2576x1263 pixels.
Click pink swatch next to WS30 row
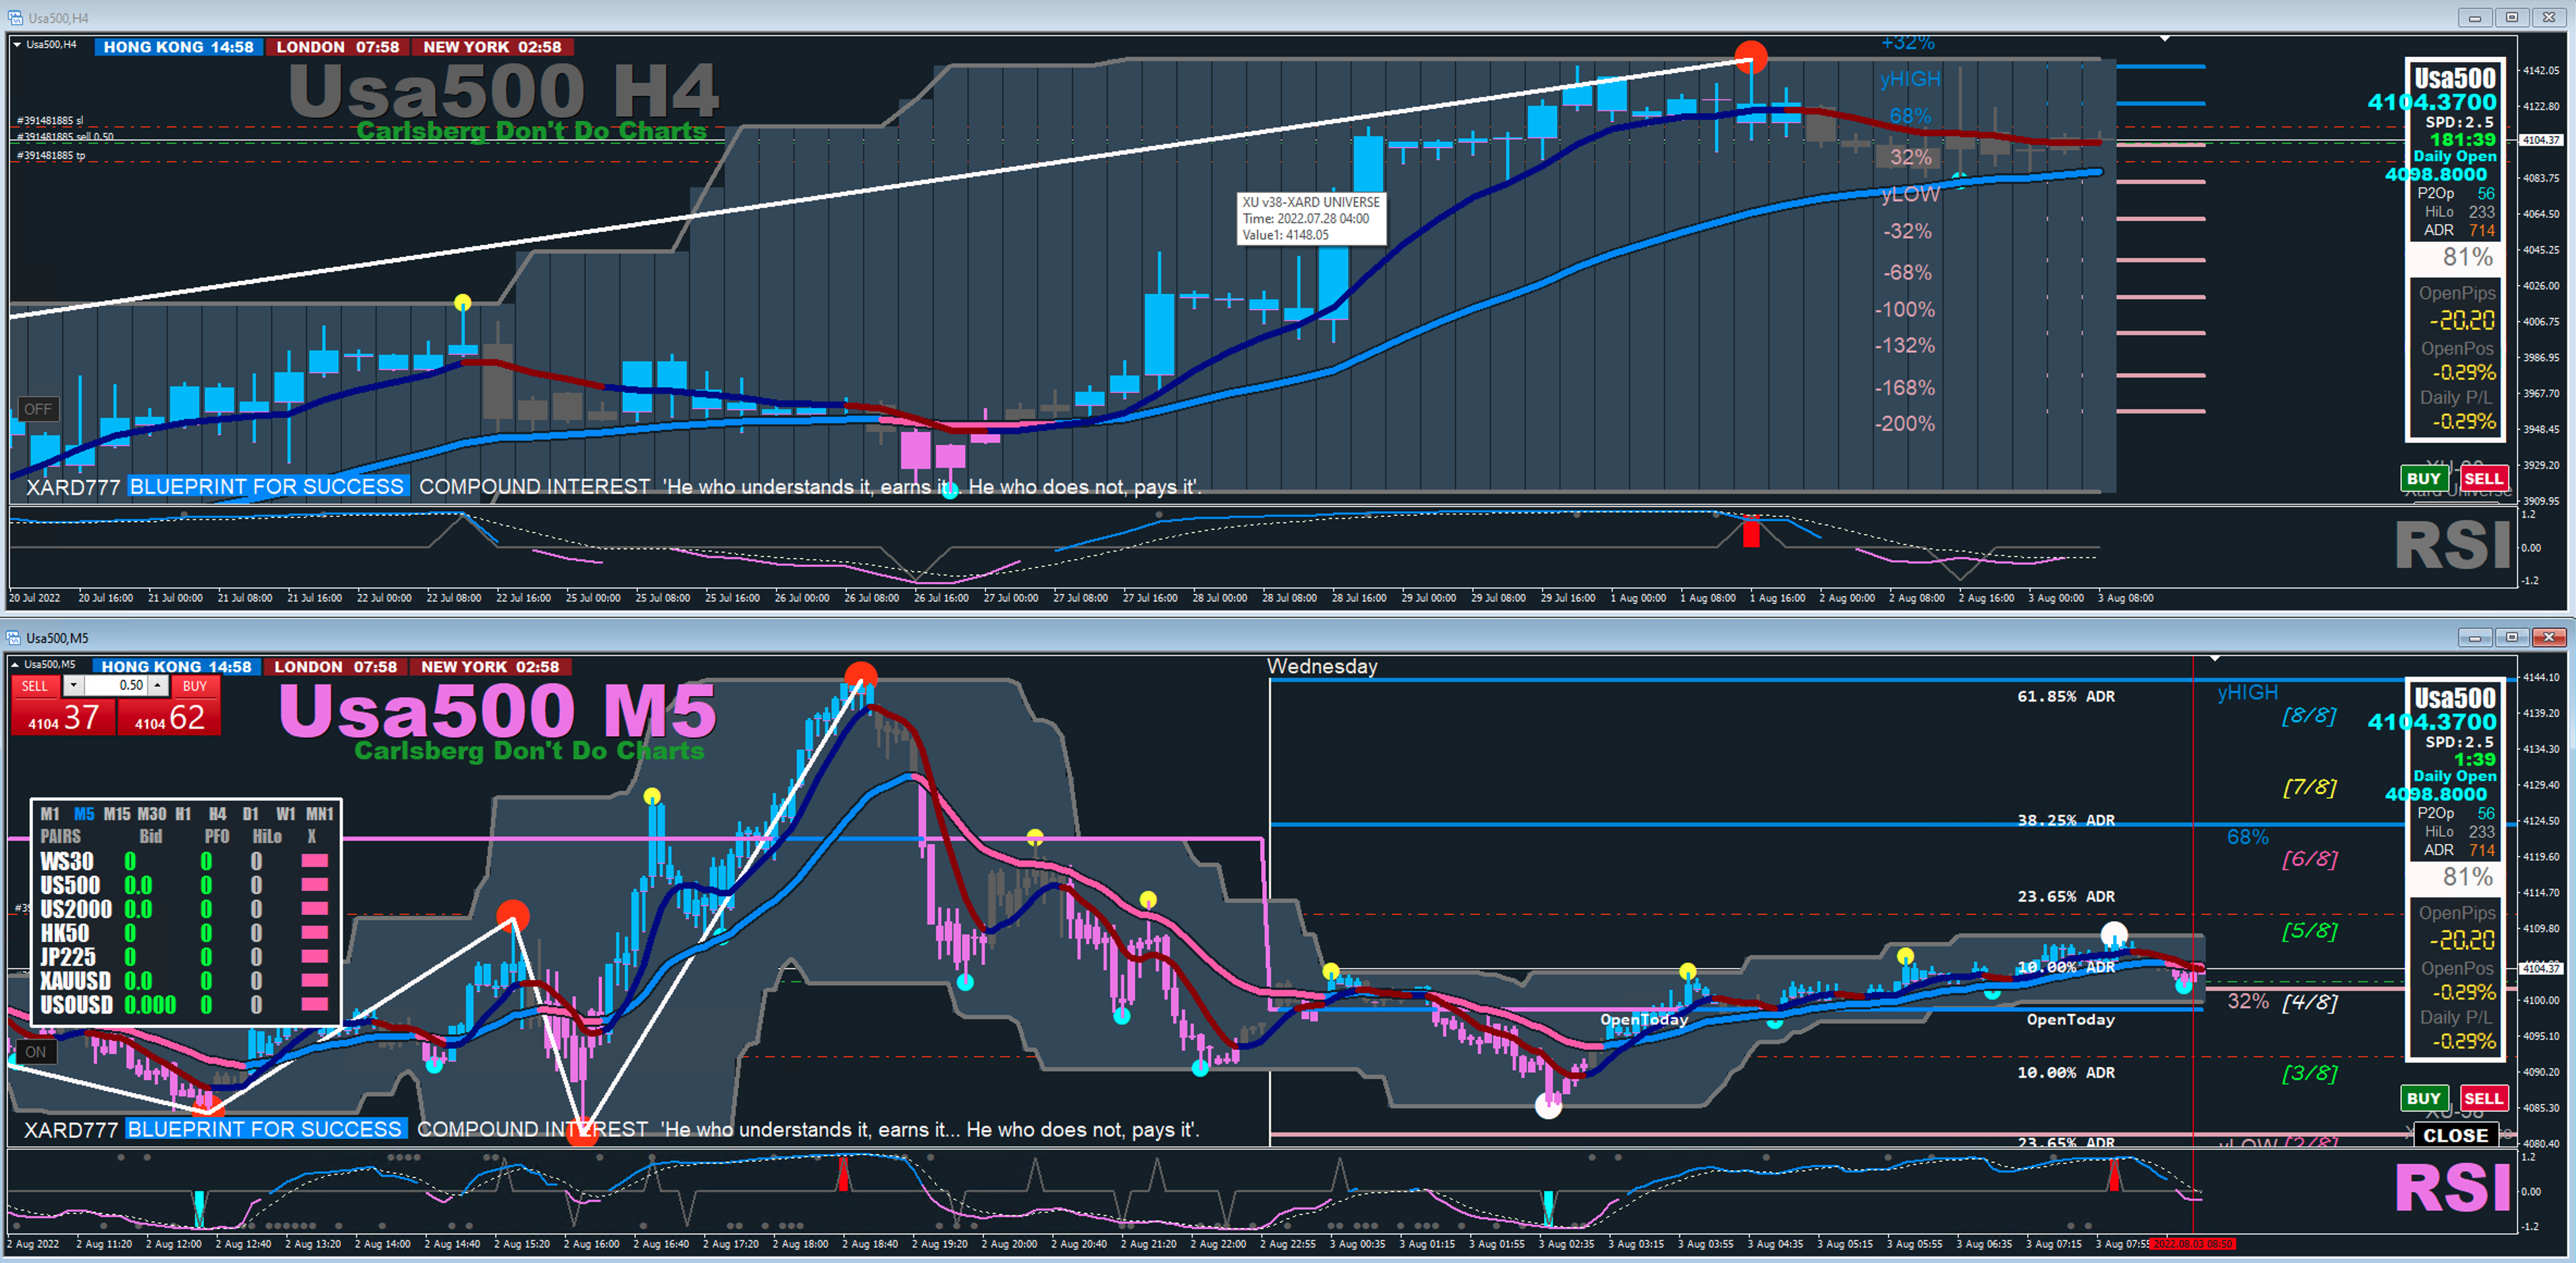click(314, 862)
